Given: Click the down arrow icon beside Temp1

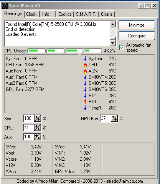Looking at the screenshot, I should click(x=85, y=108).
